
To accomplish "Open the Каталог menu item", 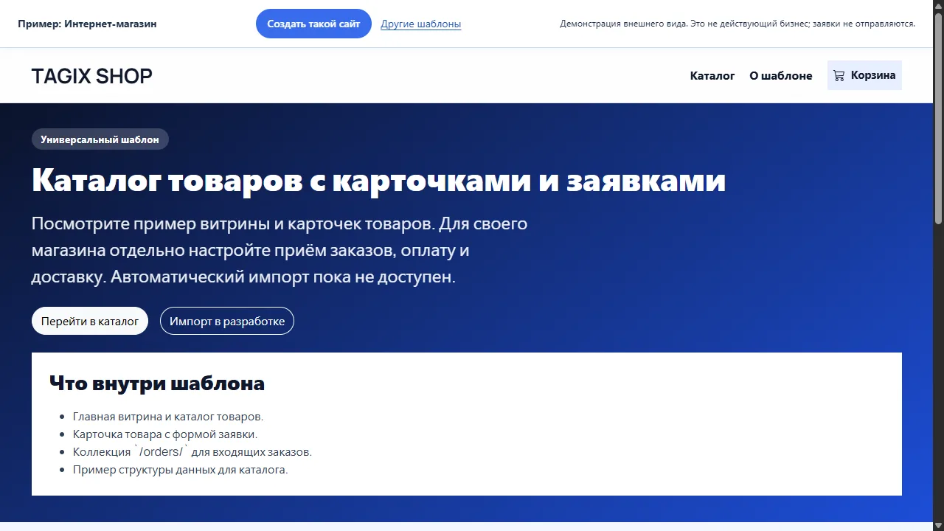I will pyautogui.click(x=712, y=75).
